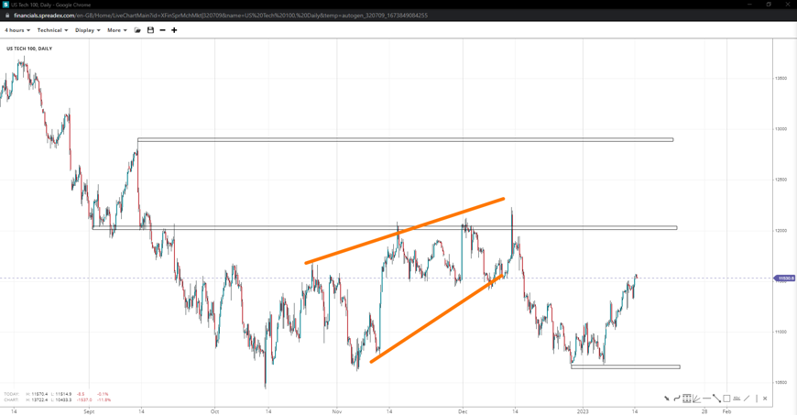
Task: Select the trend line tool
Action: 717,399
